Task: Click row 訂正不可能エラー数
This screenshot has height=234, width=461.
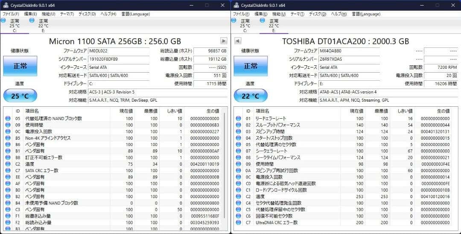Action: 113,158
